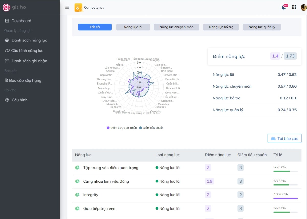
Task: Click the Điểm năng lực column header
Action: tap(218, 155)
